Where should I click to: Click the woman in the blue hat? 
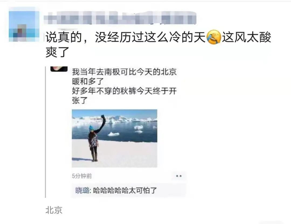point(95,138)
